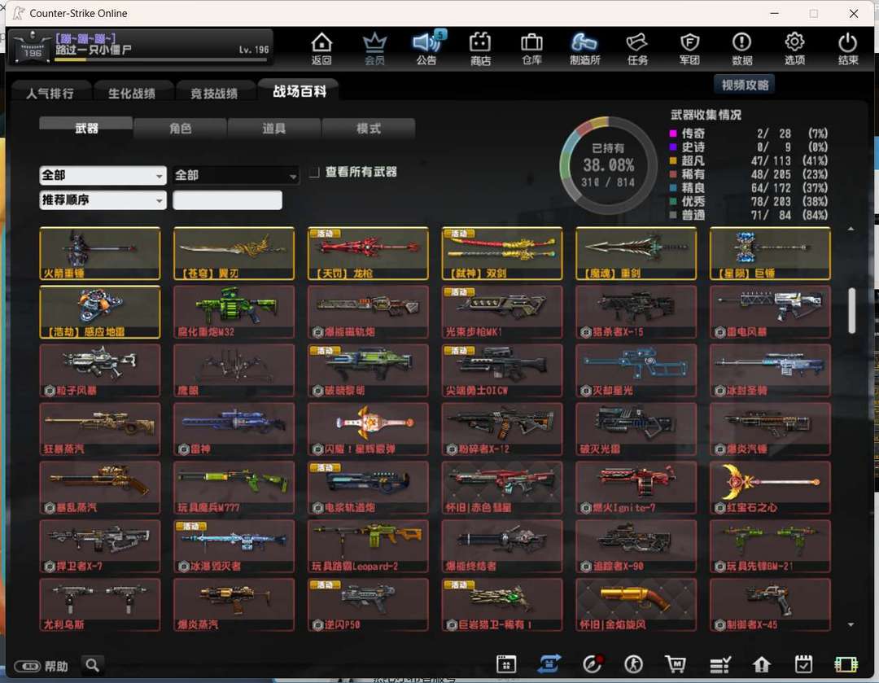Click the weapon list scrollbar thumb
Screen dimensions: 879x683
(x=851, y=311)
